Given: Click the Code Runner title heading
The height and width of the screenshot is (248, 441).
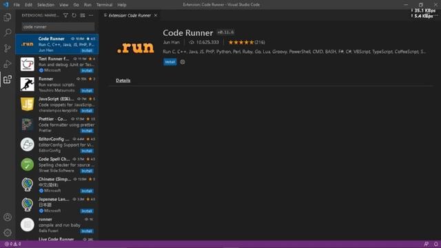Looking at the screenshot, I should tap(188, 32).
